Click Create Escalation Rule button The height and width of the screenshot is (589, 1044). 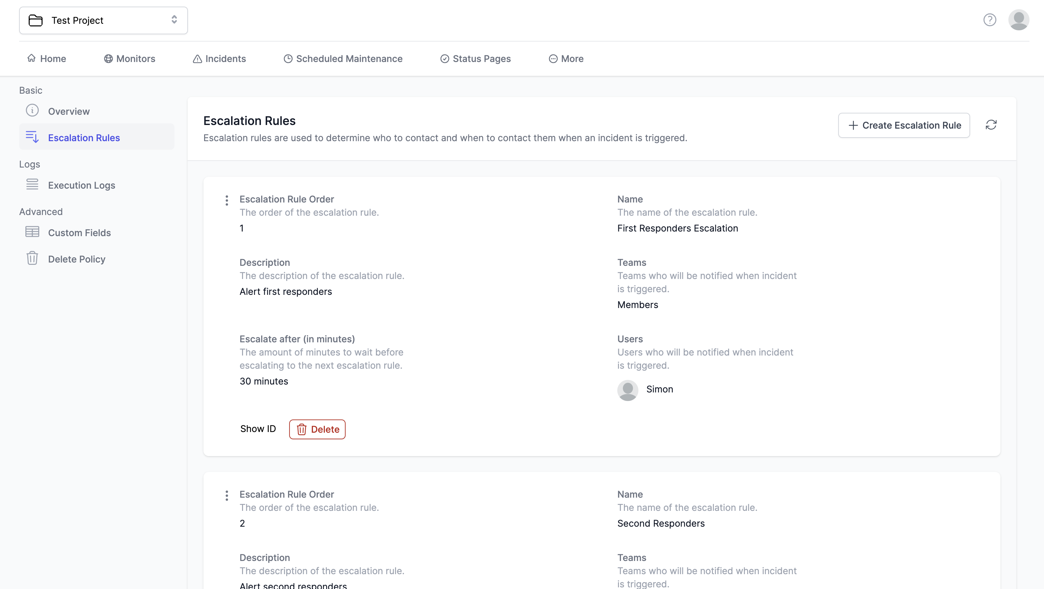tap(904, 125)
